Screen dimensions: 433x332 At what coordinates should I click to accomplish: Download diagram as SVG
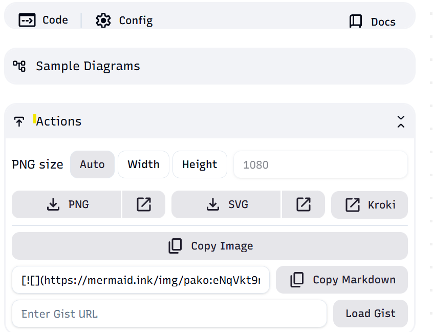pyautogui.click(x=226, y=204)
